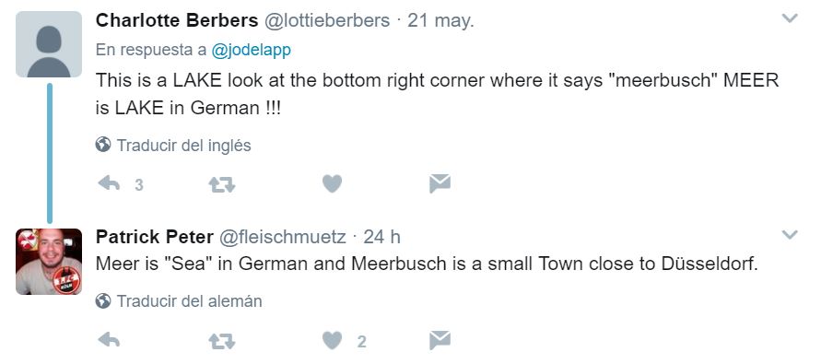Retweet Charlotte Berbers' tweet
833x364 pixels.
tap(222, 184)
